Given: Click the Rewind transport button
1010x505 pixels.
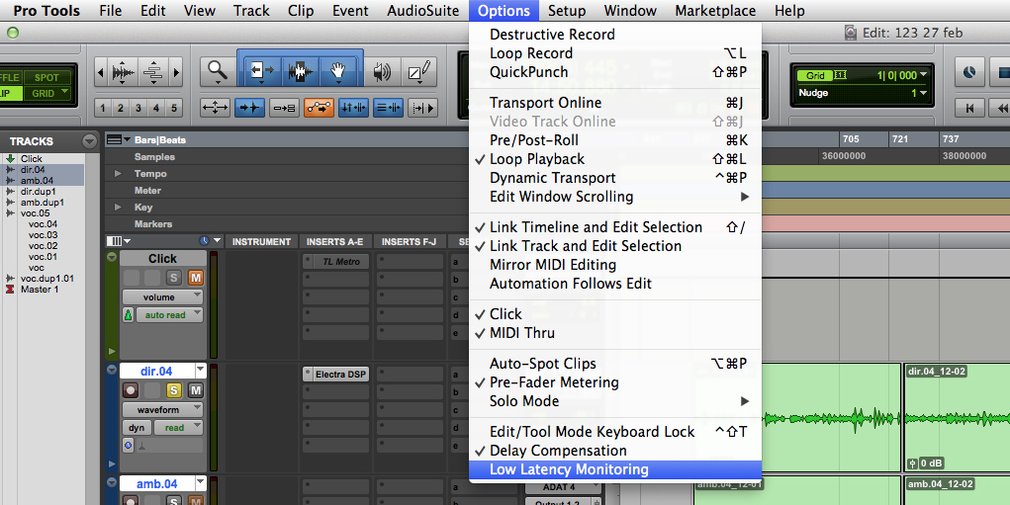Looking at the screenshot, I should click(1002, 108).
